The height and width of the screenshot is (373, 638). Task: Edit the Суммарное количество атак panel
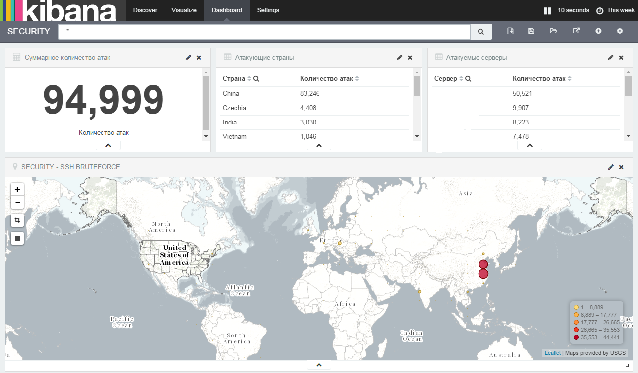tap(188, 58)
